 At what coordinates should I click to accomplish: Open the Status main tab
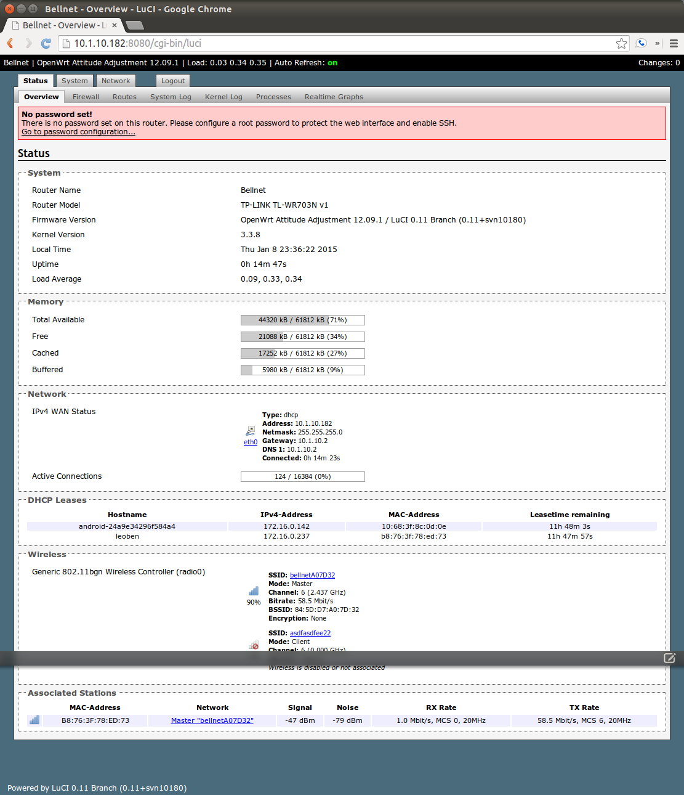pos(35,81)
